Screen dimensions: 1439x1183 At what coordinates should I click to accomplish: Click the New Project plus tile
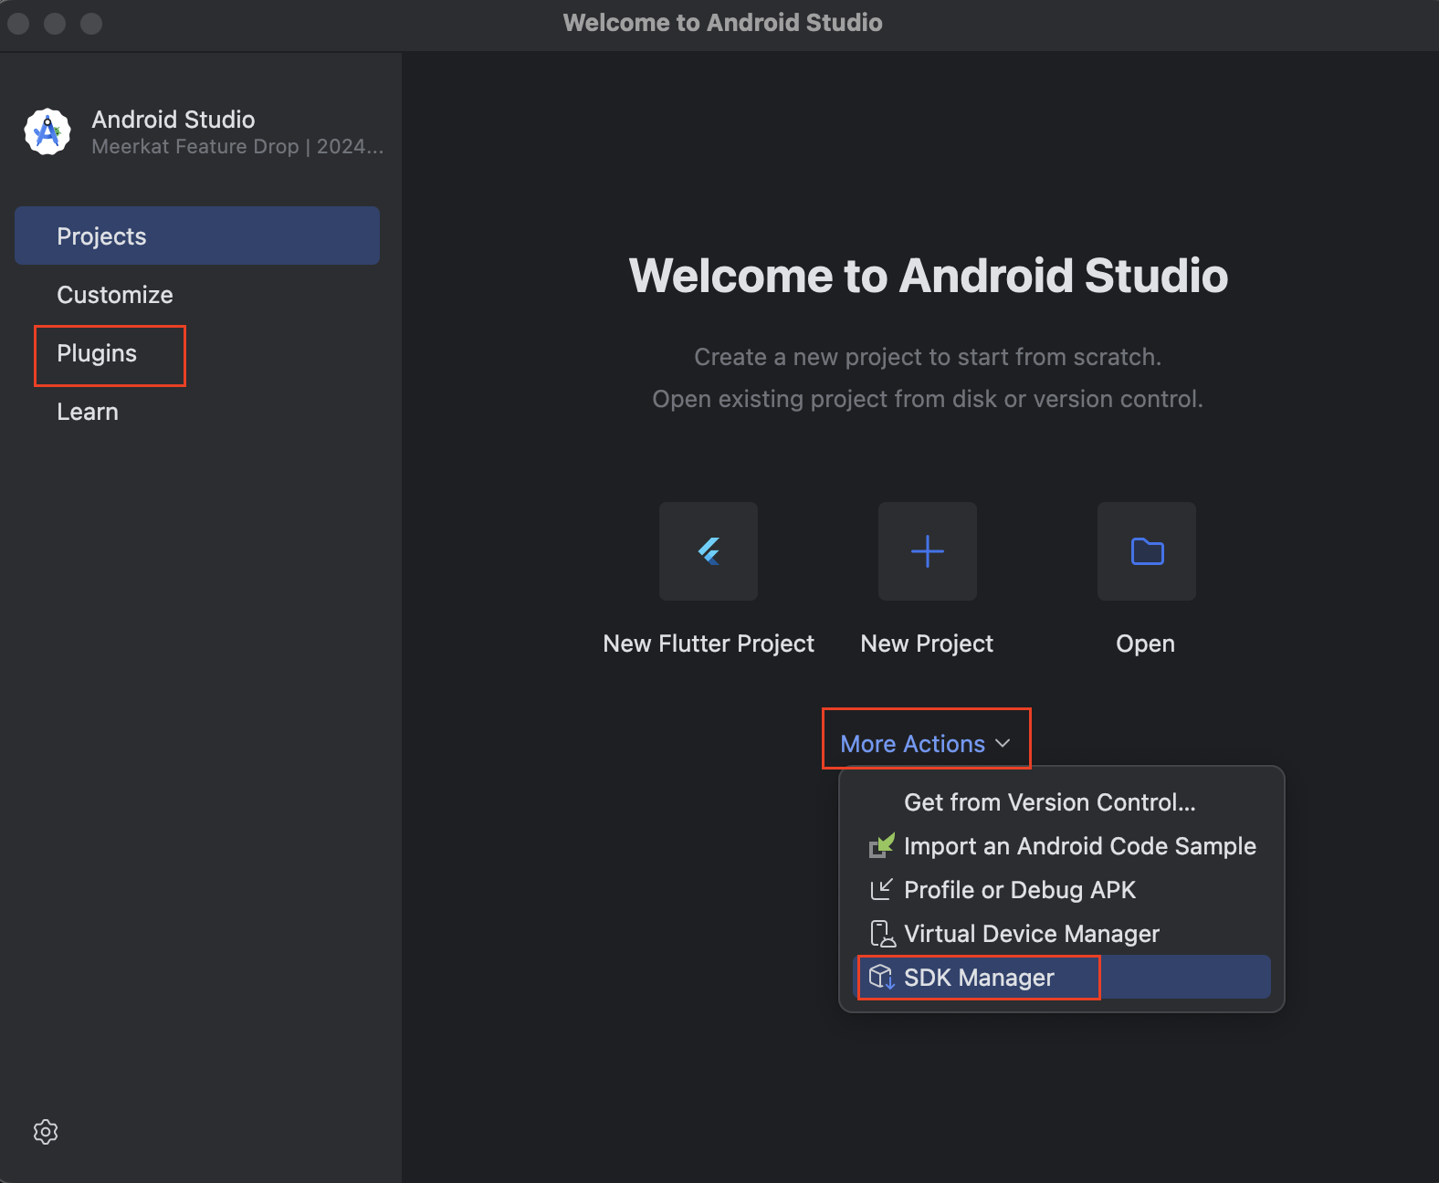point(928,551)
